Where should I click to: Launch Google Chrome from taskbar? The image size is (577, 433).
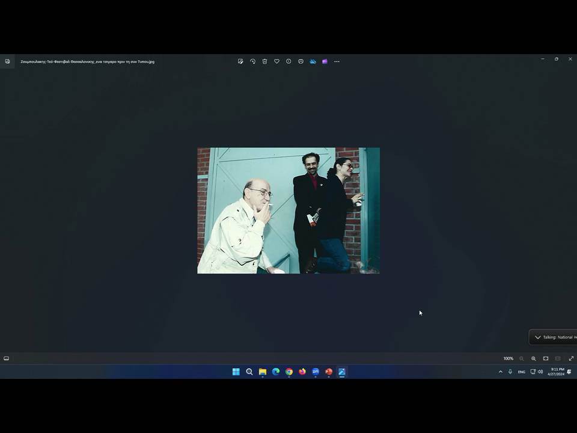(289, 372)
